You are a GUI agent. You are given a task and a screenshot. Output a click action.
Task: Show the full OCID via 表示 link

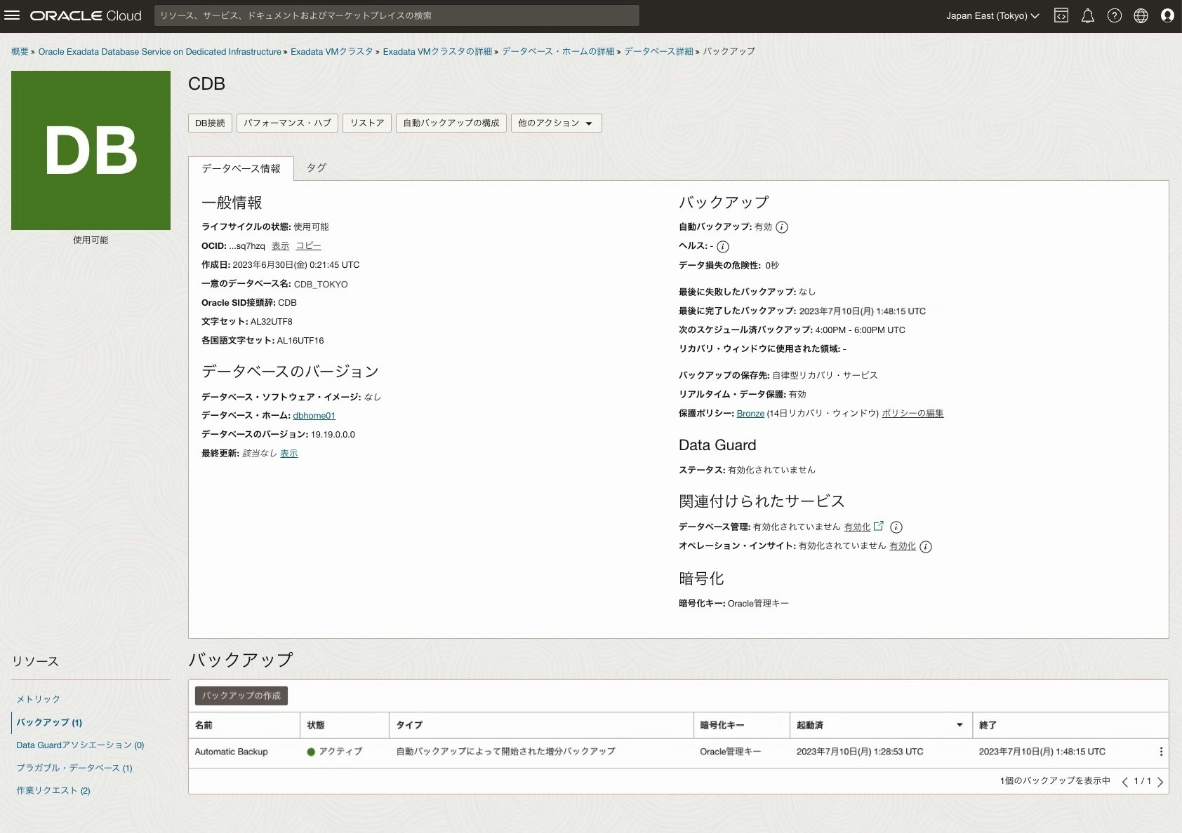coord(280,246)
